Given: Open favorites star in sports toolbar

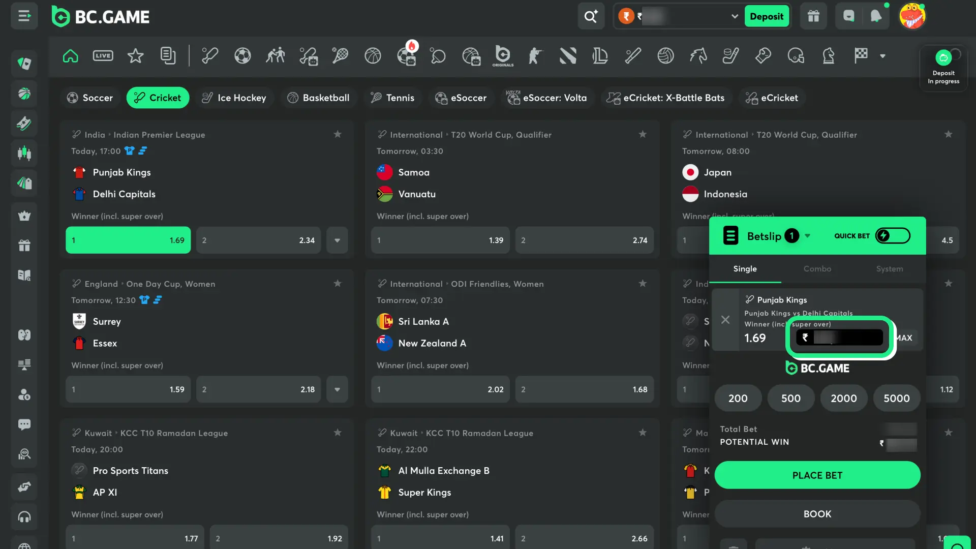Looking at the screenshot, I should [x=135, y=55].
